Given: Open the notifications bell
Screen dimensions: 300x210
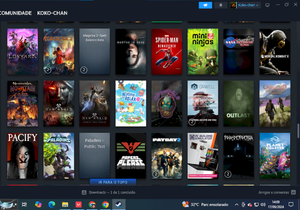Looking at the screenshot, I should 220,5.
